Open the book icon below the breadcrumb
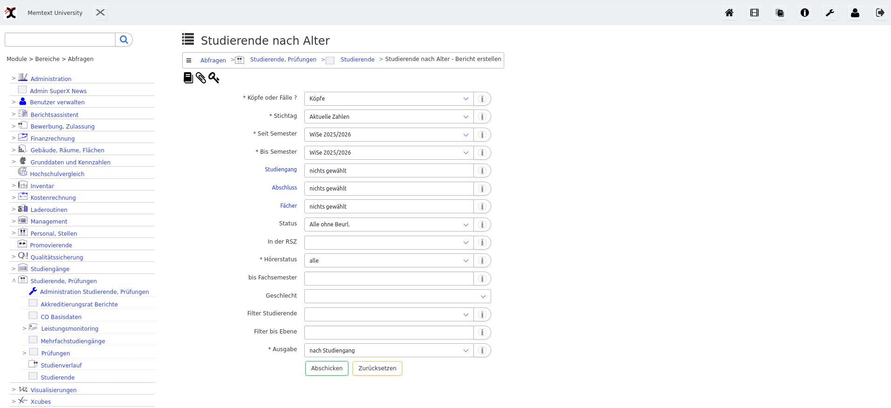The width and height of the screenshot is (891, 408). coord(188,78)
